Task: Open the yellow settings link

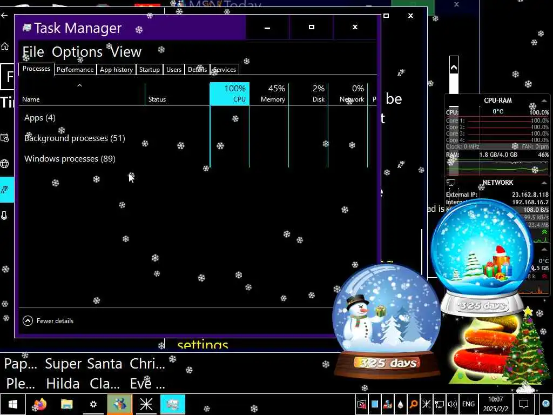Action: 203,344
